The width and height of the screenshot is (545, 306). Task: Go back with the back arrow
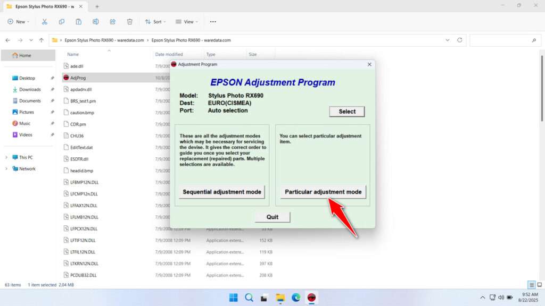pos(7,40)
